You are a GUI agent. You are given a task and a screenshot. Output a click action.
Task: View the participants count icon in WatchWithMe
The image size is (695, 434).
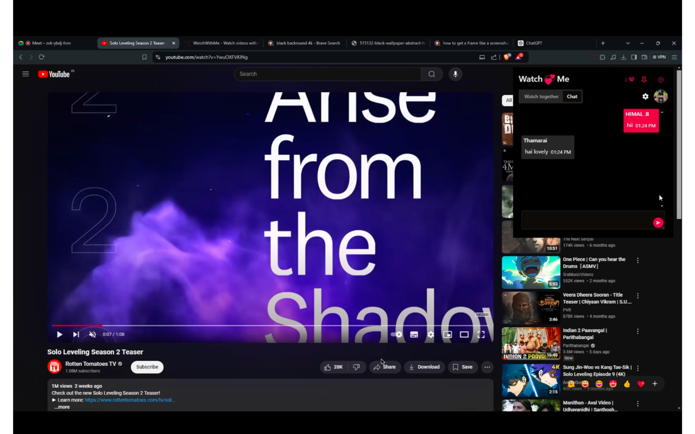point(629,80)
